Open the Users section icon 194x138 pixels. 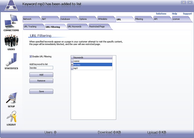tap(11, 41)
